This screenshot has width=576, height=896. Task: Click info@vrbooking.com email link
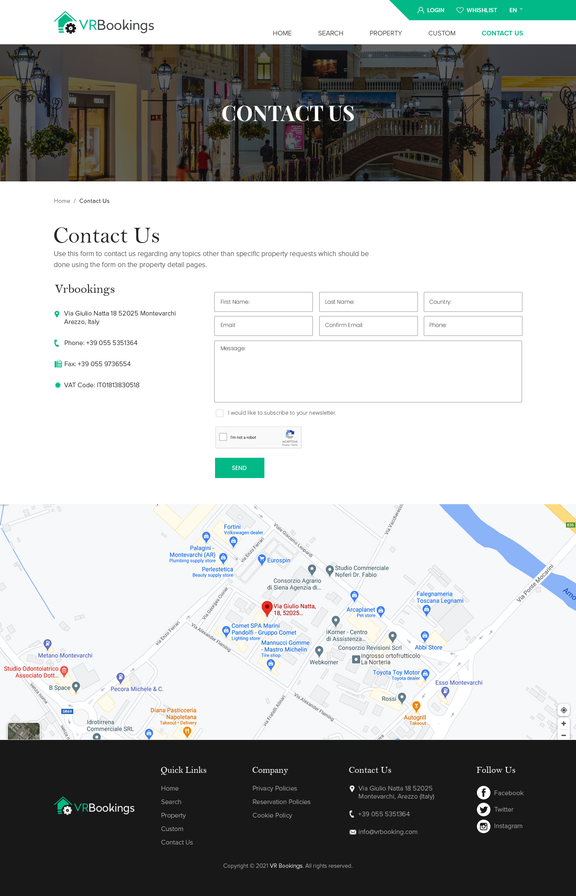pyautogui.click(x=388, y=832)
